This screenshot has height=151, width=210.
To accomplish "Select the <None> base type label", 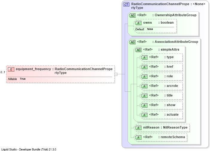I will pyautogui.click(x=199, y=4).
